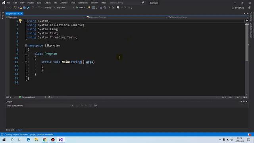The height and width of the screenshot is (143, 254).
Task: Open Chrome from taskbar
Action: (44, 139)
